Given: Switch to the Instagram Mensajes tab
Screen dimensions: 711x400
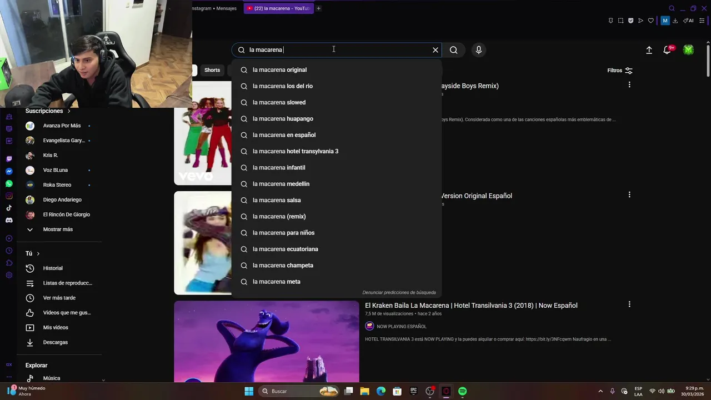Looking at the screenshot, I should pyautogui.click(x=214, y=8).
